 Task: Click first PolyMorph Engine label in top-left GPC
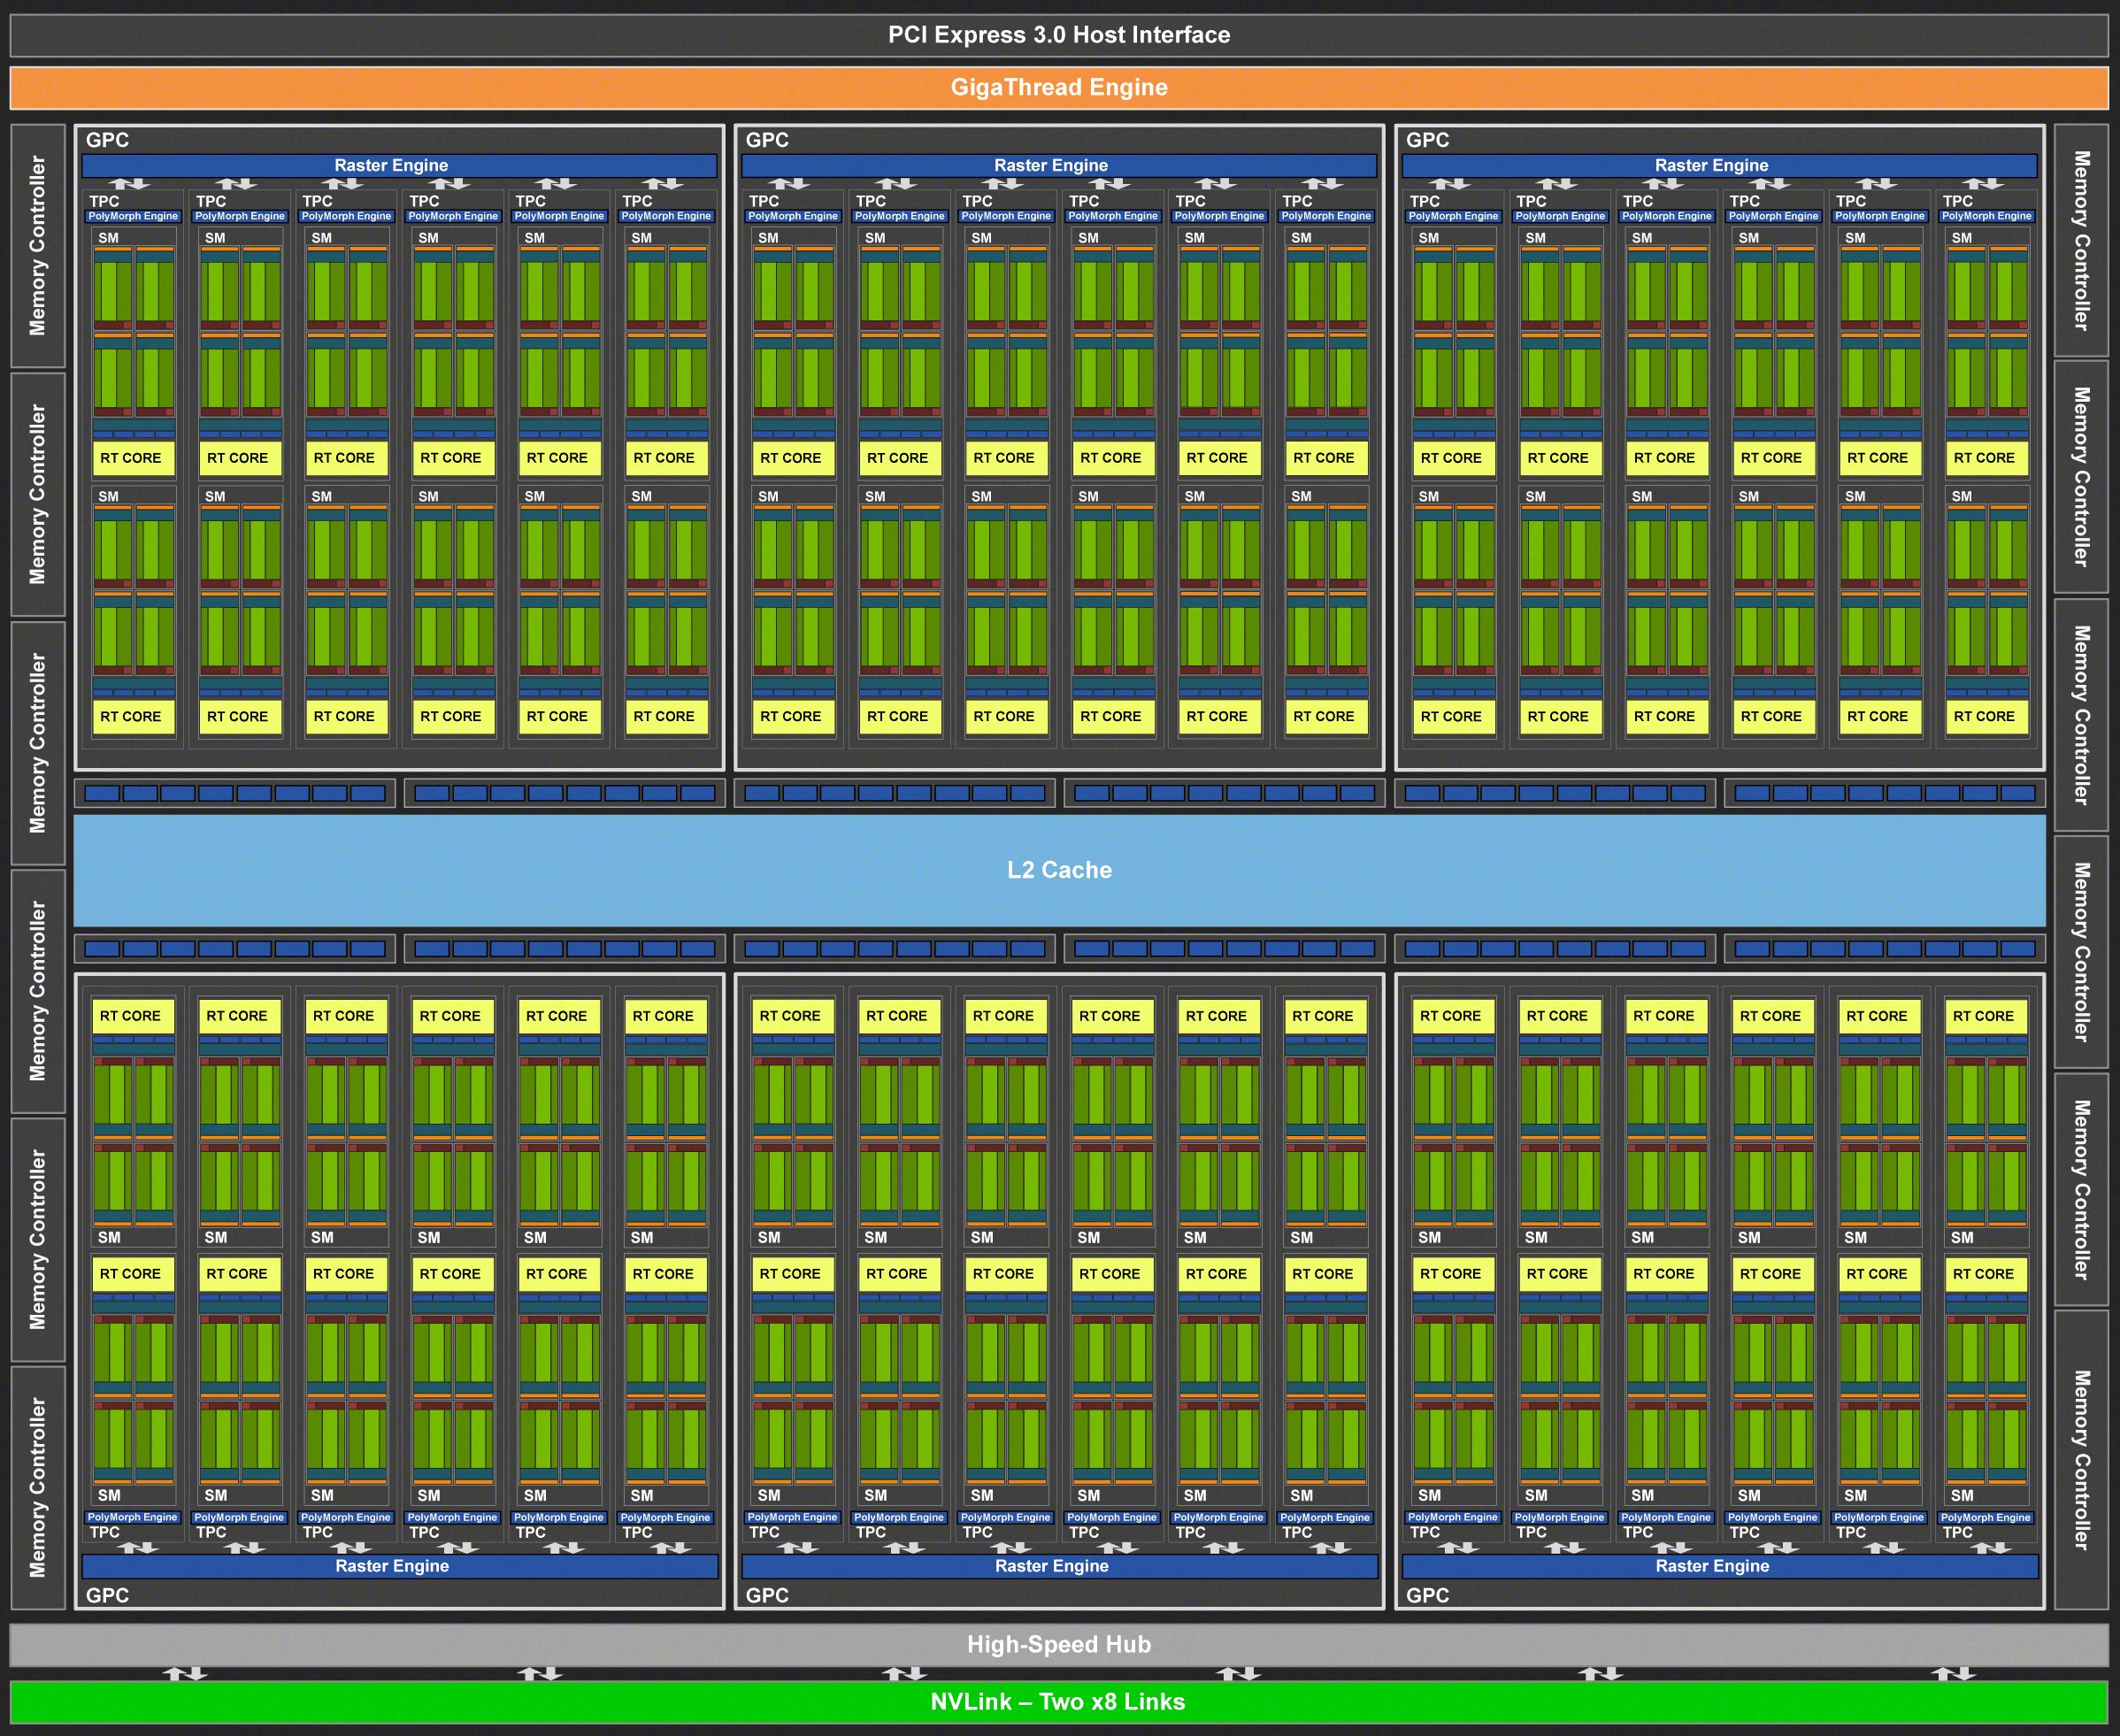[133, 216]
